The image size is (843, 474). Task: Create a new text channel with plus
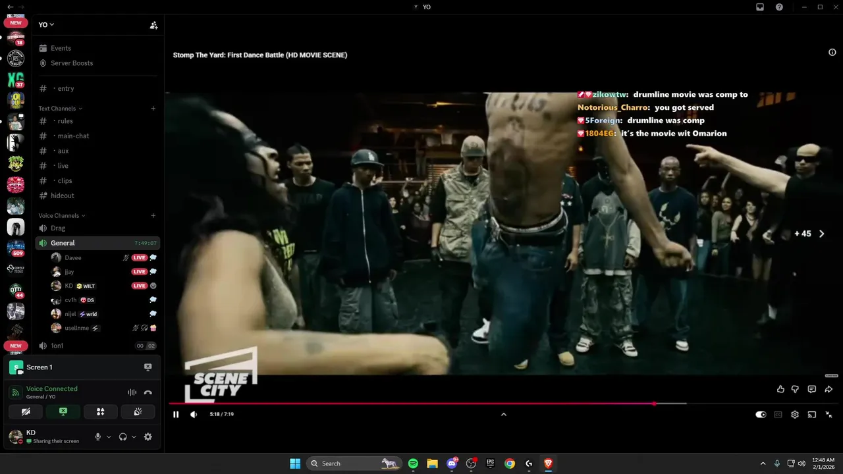(153, 109)
